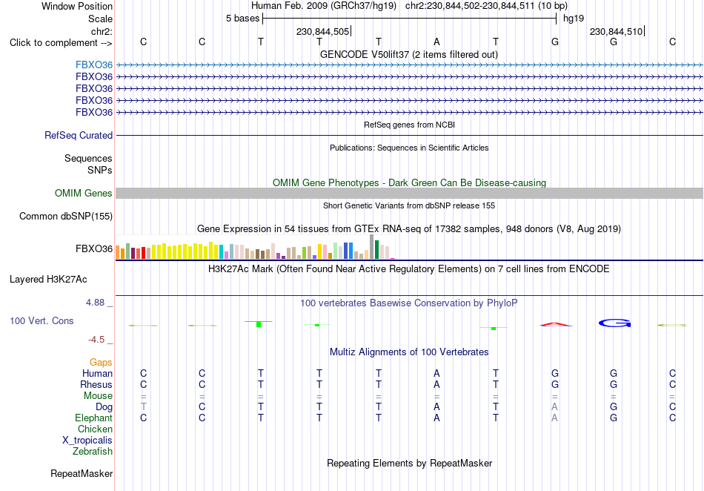Click the dark green GTEx expression bar

click(376, 250)
